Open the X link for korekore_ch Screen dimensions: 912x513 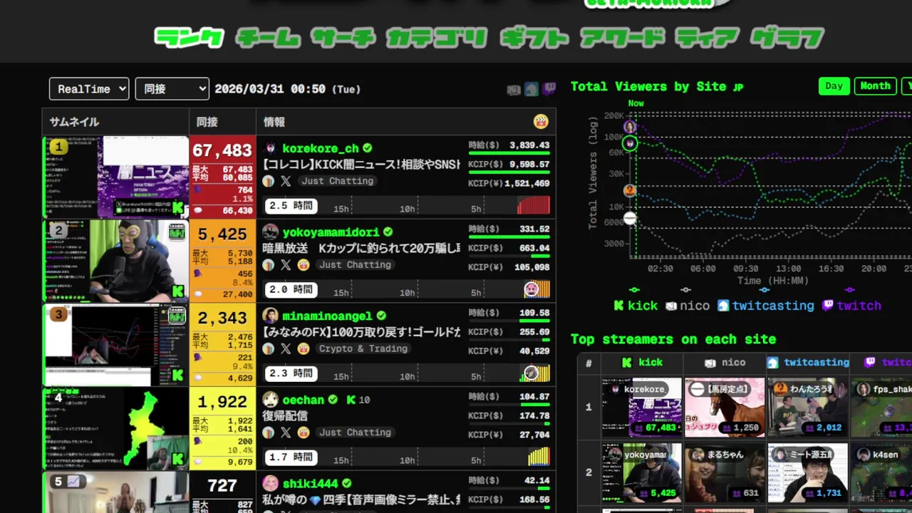click(286, 181)
